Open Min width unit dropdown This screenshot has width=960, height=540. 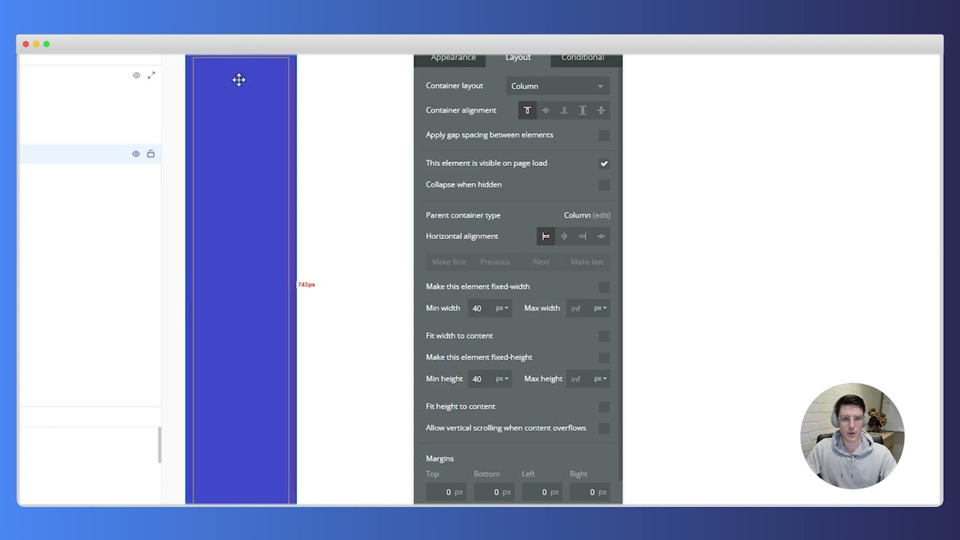[502, 308]
